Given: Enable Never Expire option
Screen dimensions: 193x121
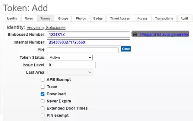Looking at the screenshot, I should coord(43,101).
